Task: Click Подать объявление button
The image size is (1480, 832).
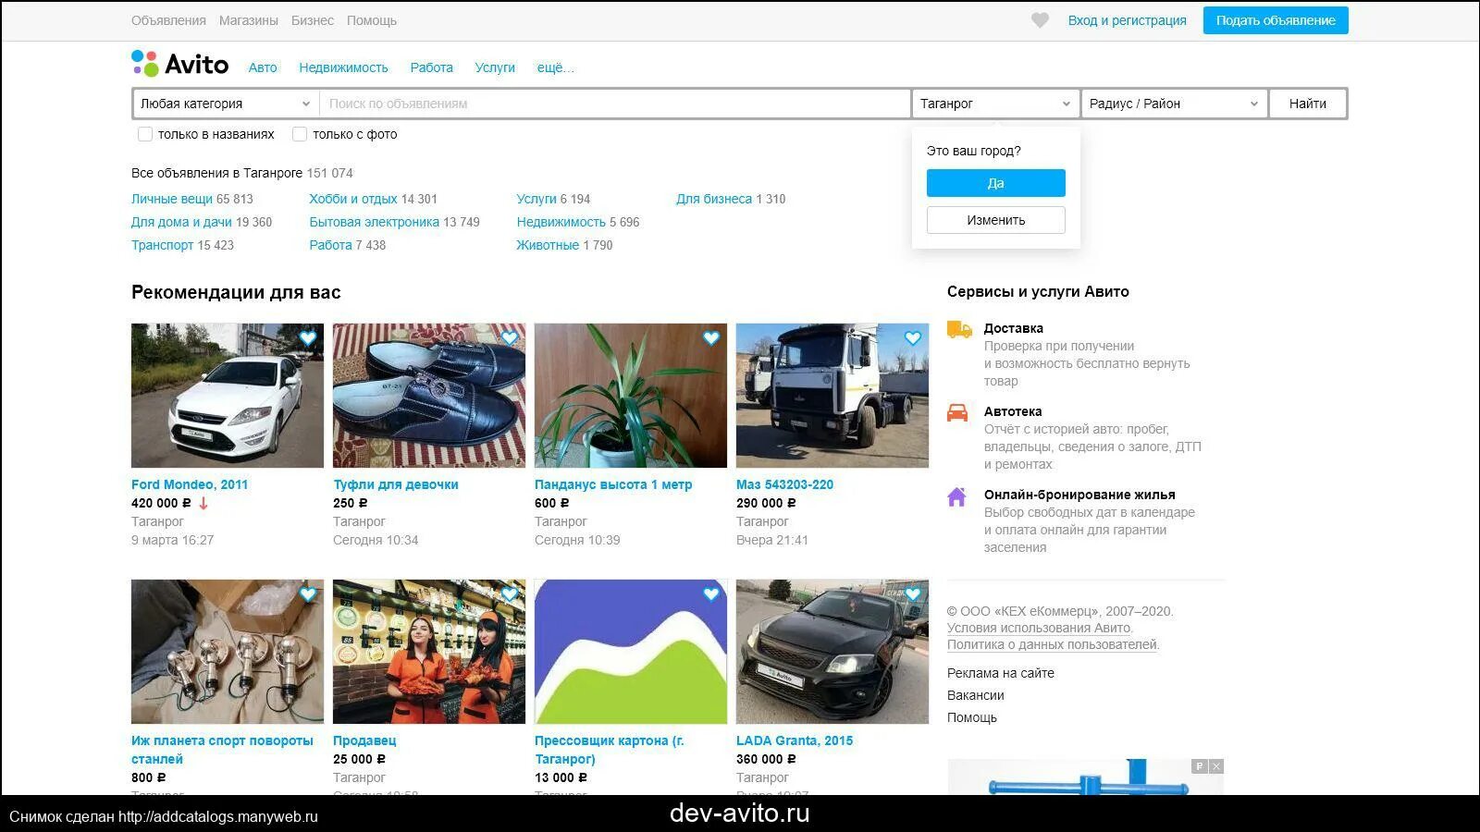Action: 1276,20
